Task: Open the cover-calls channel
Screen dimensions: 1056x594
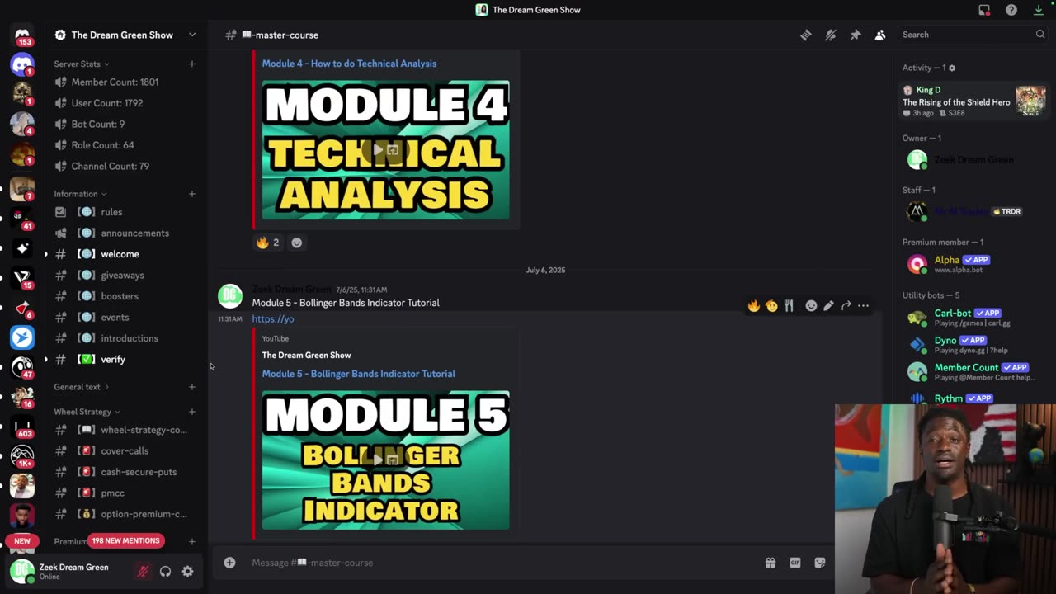Action: tap(125, 451)
